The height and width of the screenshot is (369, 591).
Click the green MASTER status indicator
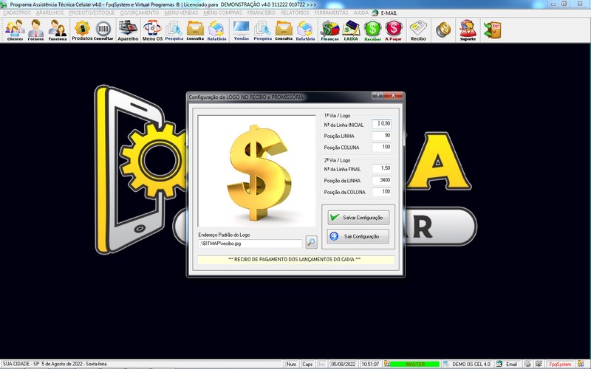point(414,364)
